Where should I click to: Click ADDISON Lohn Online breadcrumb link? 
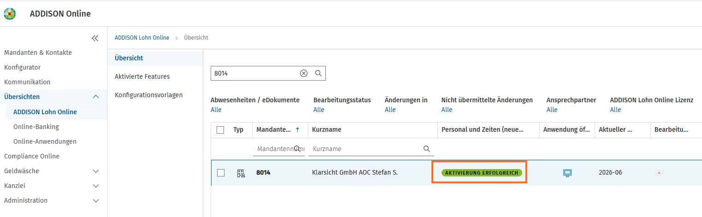[142, 38]
